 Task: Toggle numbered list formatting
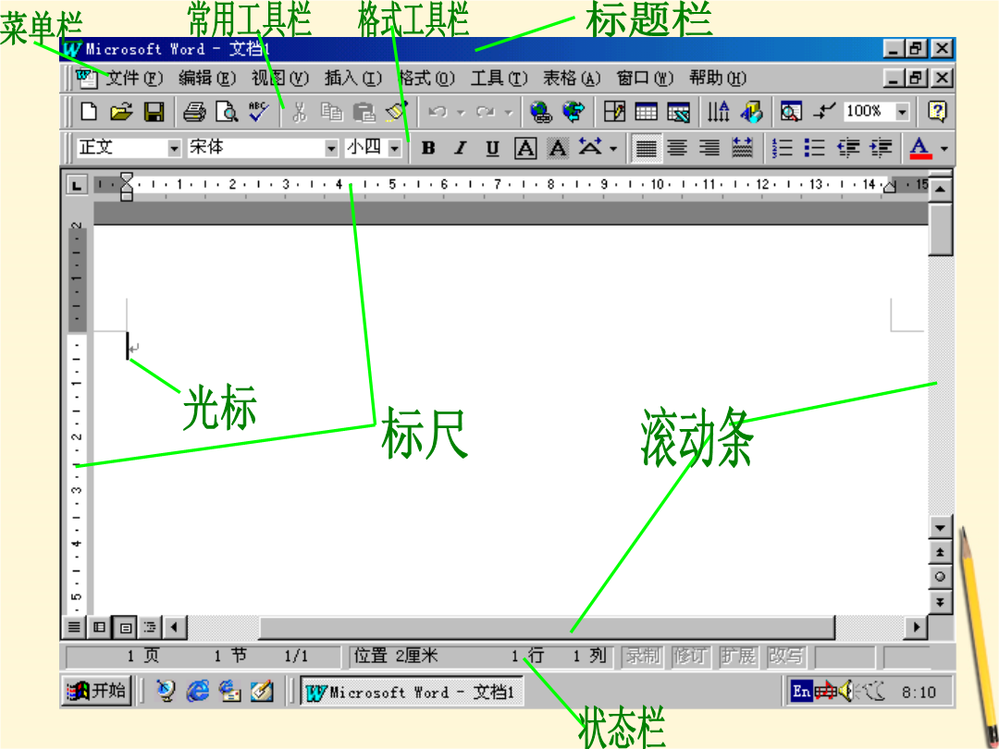tap(782, 148)
